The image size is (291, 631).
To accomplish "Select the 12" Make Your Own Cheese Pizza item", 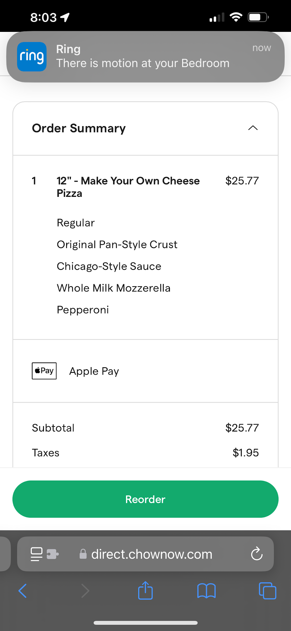I will pos(128,187).
